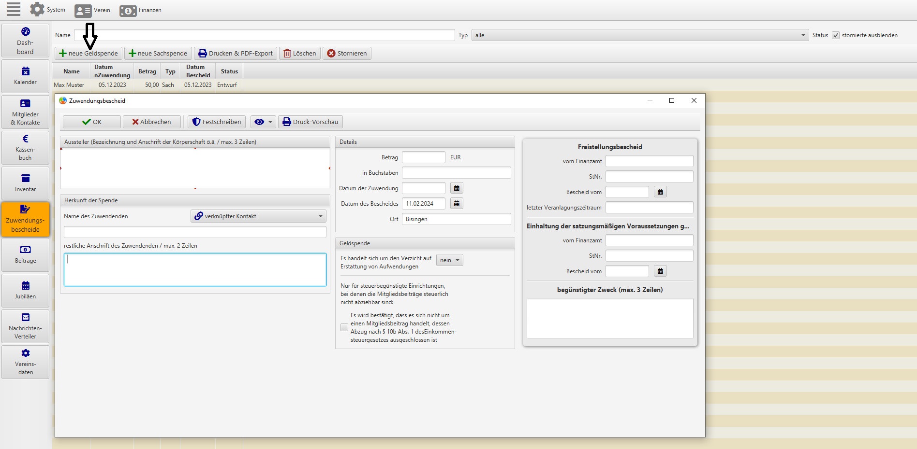Focus Einhaltung section vom Finanzamt field
Image resolution: width=917 pixels, height=449 pixels.
click(650, 240)
